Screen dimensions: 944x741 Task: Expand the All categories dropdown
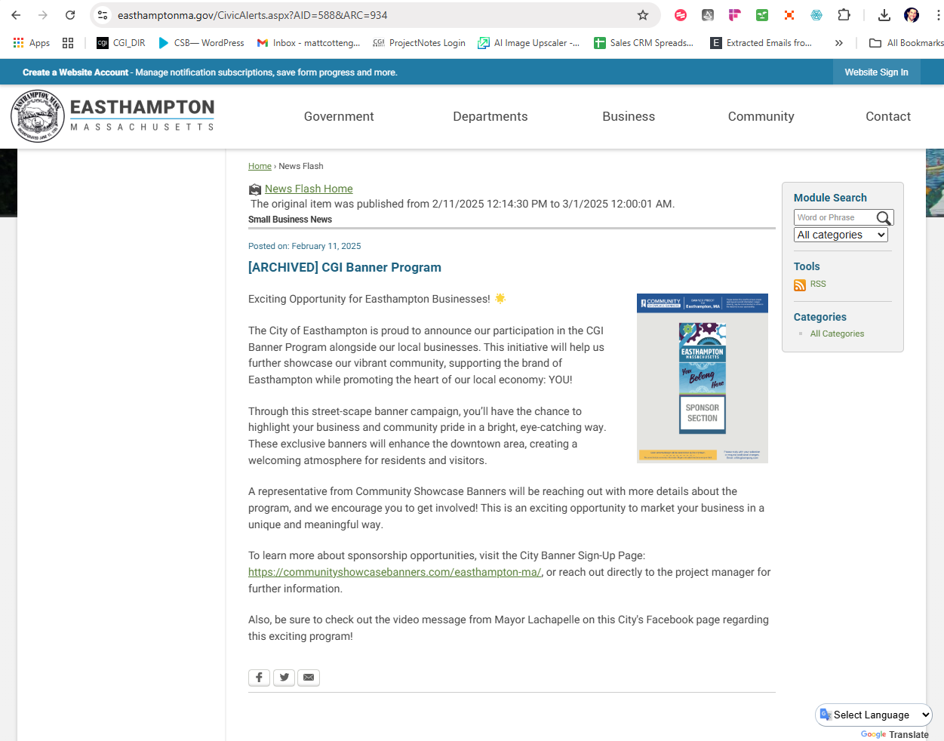[x=841, y=235]
